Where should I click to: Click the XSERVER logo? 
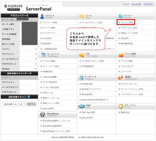(13, 7)
